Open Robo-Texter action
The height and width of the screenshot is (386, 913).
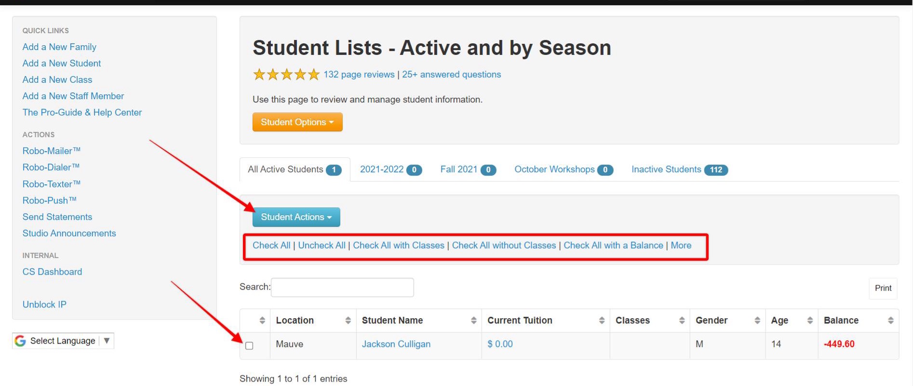click(x=52, y=184)
